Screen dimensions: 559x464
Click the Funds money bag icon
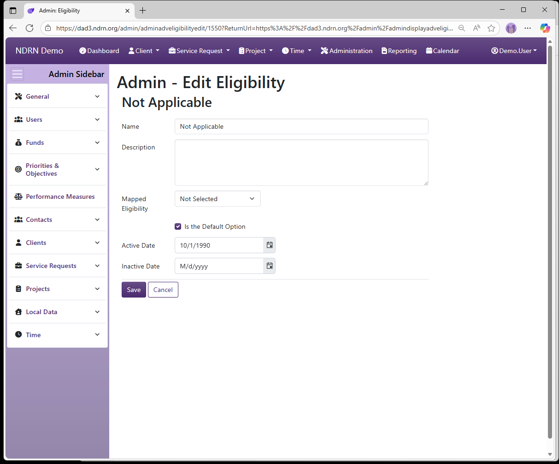(18, 143)
